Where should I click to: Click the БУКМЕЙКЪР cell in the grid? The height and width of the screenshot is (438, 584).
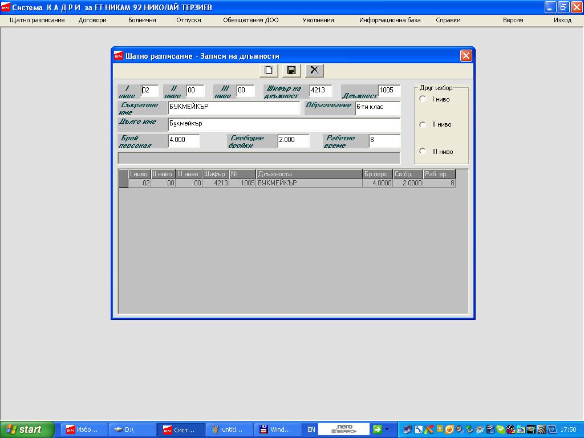coord(309,183)
